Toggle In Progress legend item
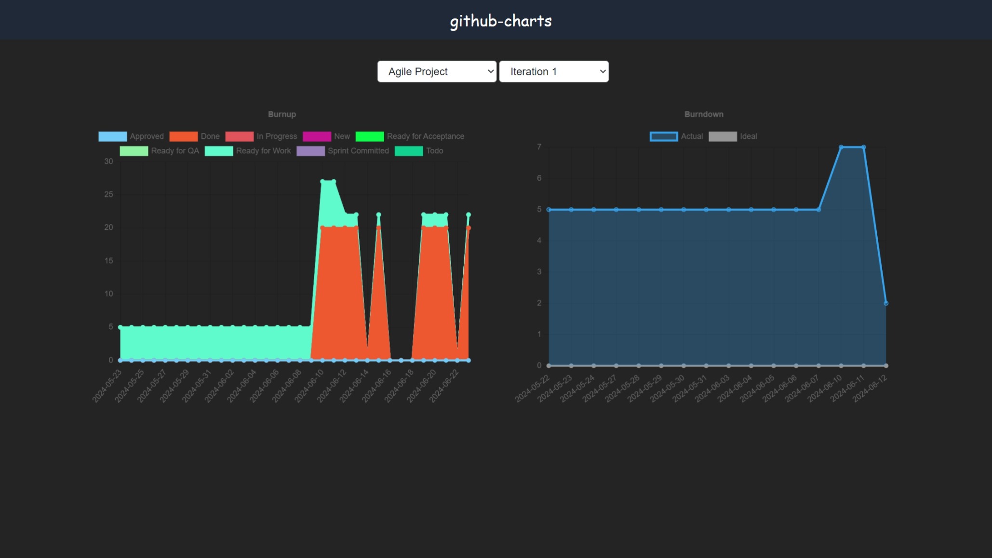992x558 pixels. pos(239,136)
